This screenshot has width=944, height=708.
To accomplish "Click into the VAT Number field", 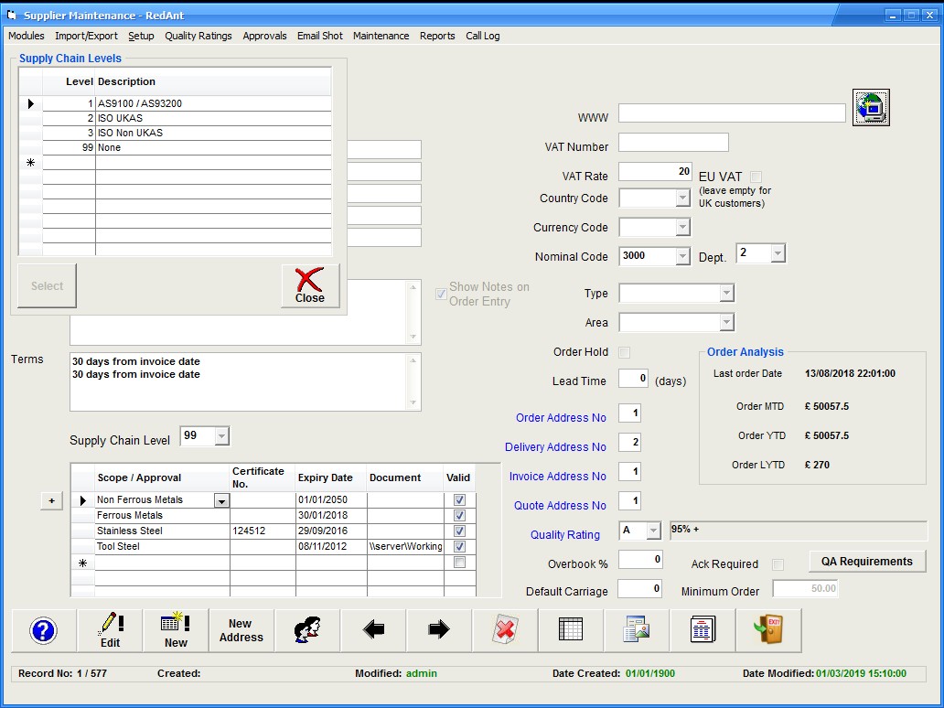I will (x=673, y=143).
